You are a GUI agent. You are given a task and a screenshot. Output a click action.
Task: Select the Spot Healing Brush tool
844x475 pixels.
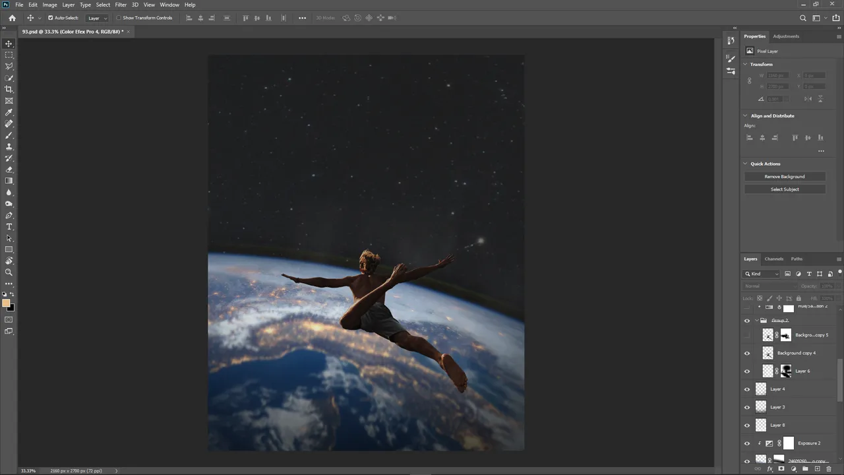(9, 123)
